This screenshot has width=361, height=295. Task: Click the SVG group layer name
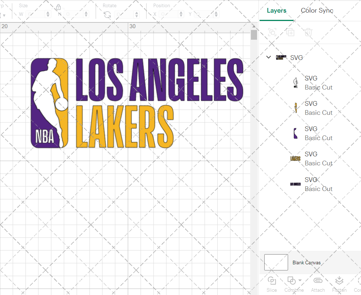click(x=296, y=57)
